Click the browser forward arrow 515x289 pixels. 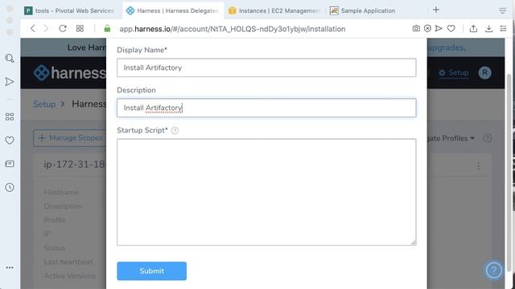(x=46, y=29)
